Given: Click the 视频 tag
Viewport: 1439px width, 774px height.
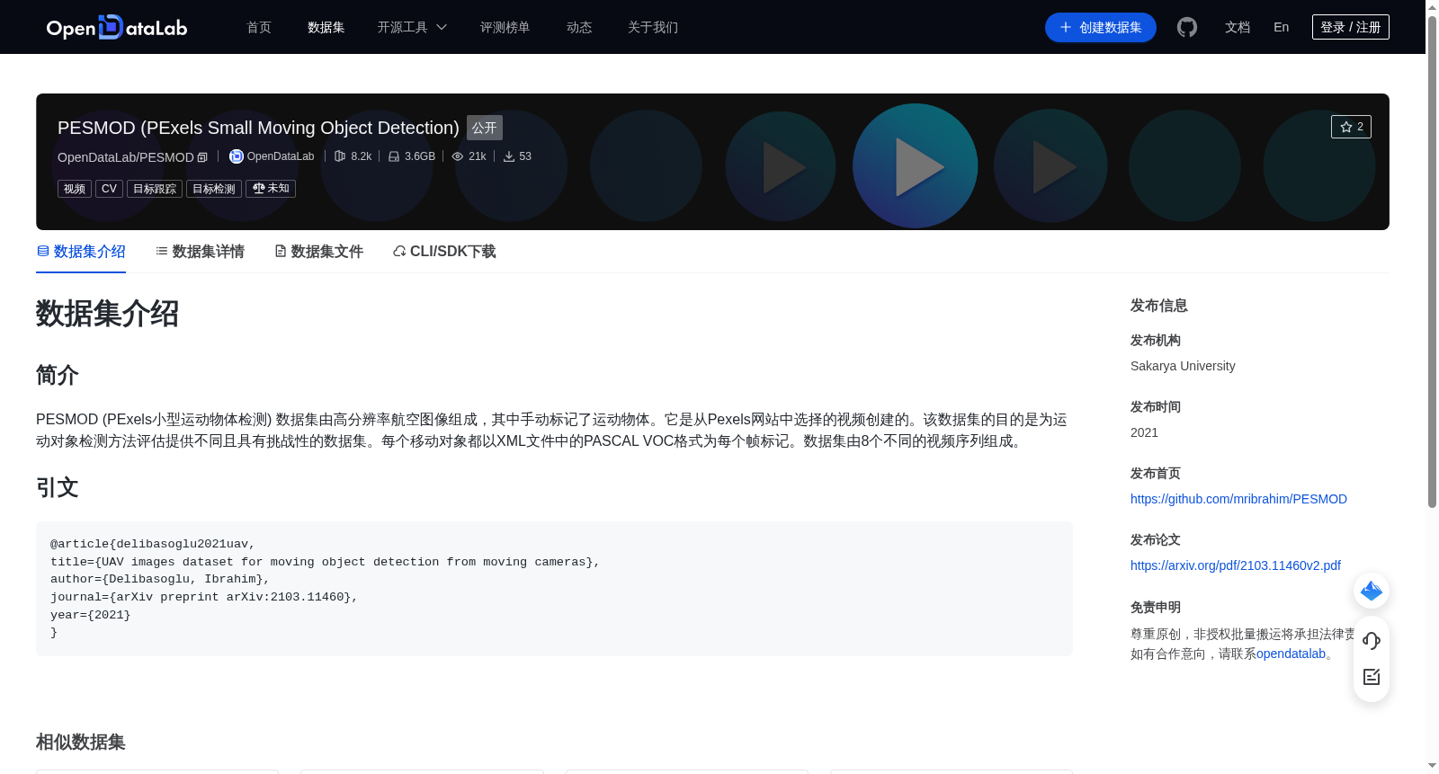Looking at the screenshot, I should [75, 189].
